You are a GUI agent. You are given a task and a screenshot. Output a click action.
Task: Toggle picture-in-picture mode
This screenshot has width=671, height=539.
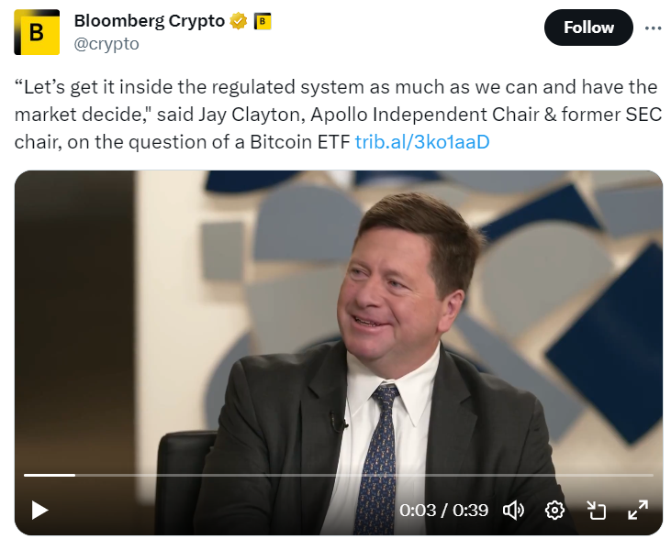pos(597,510)
